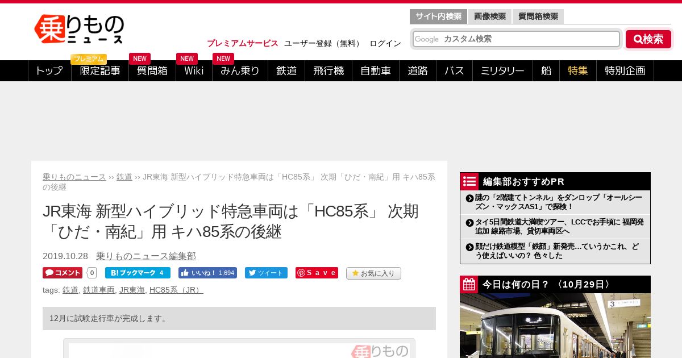Click breadcrumb link 鉄道
Screen dimensions: 682x358
tap(124, 177)
